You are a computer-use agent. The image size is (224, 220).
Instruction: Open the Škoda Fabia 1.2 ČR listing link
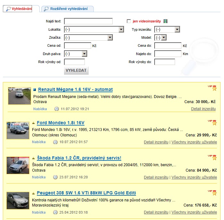click(79, 158)
